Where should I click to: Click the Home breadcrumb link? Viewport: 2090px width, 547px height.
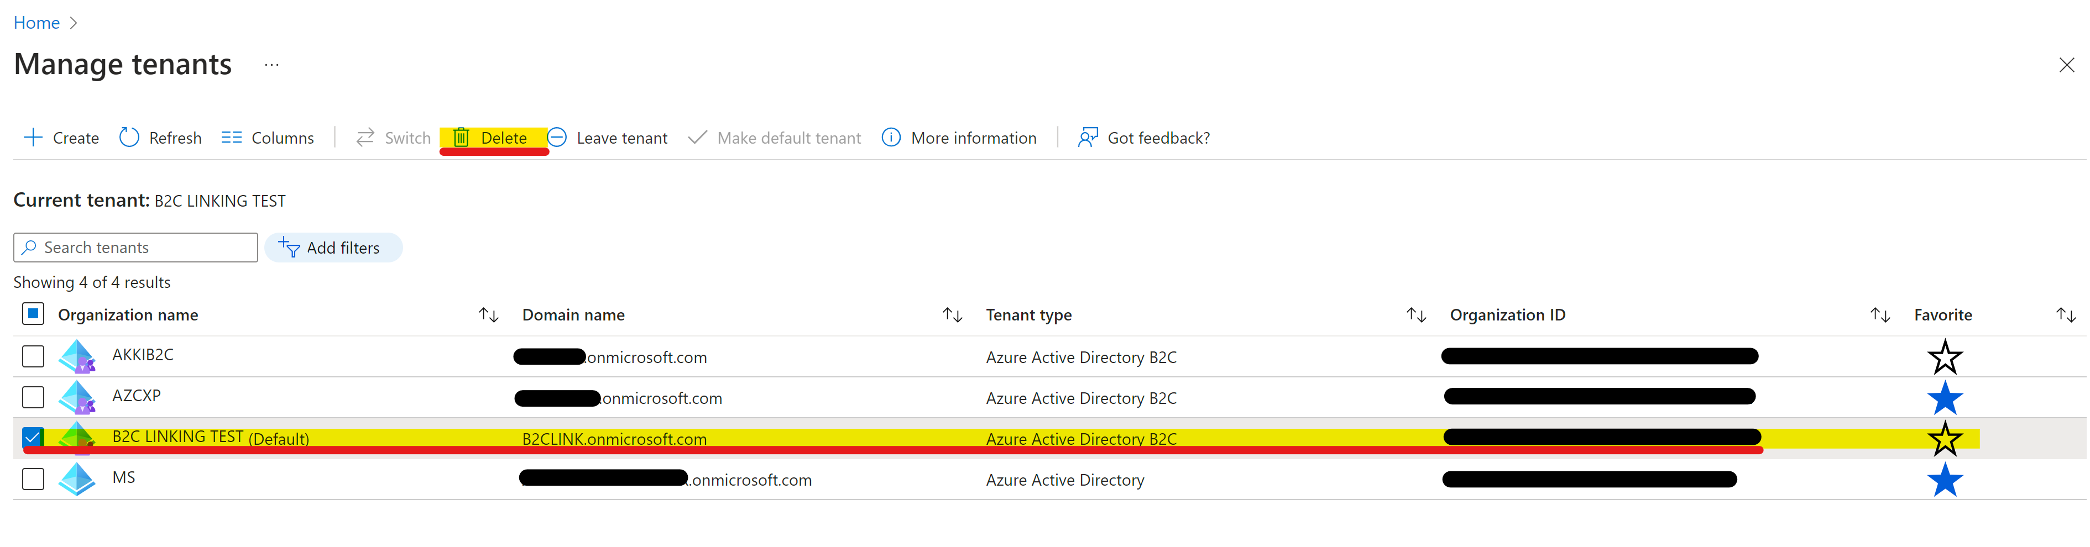pos(36,23)
